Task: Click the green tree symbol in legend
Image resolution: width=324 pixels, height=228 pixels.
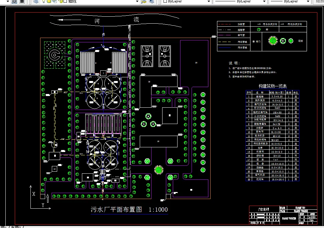Action: (259, 30)
